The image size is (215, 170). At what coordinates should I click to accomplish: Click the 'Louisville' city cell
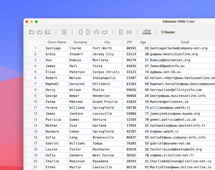107,114
